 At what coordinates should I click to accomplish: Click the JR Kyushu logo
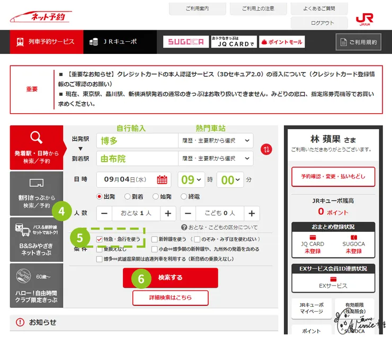coord(364,20)
